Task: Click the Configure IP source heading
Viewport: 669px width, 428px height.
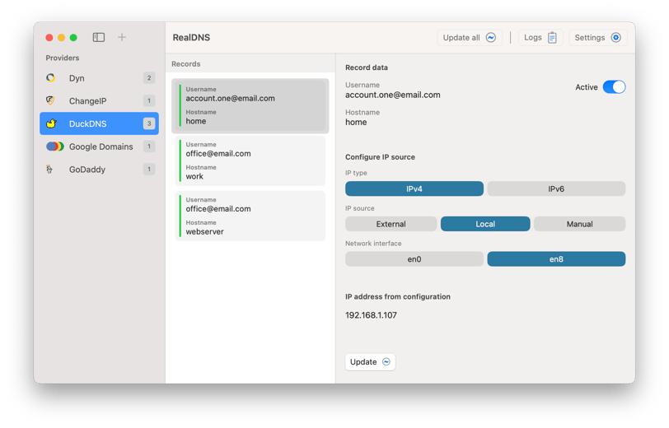Action: [x=380, y=157]
